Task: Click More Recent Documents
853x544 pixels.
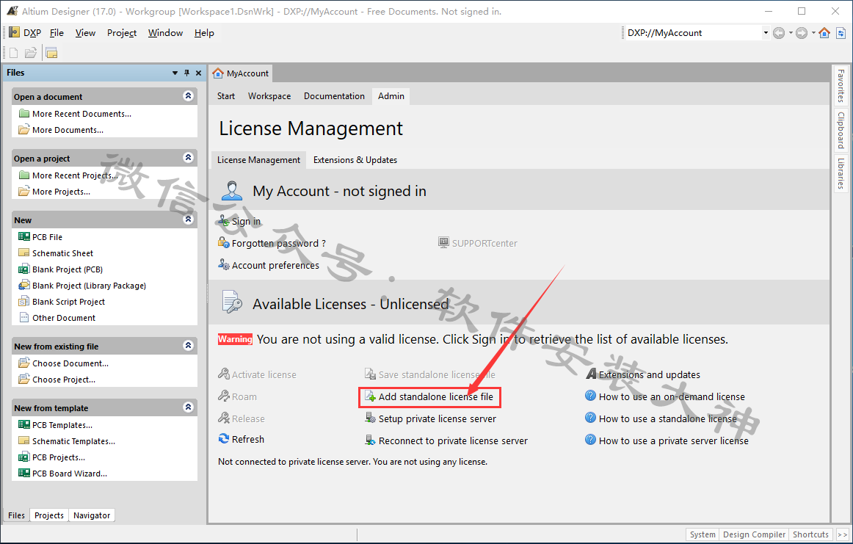Action: click(81, 114)
